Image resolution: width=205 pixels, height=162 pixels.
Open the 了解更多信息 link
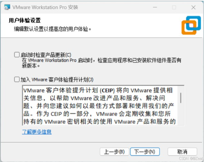pyautogui.click(x=37, y=132)
